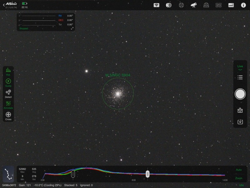Click the Auto stretch button

point(239,170)
